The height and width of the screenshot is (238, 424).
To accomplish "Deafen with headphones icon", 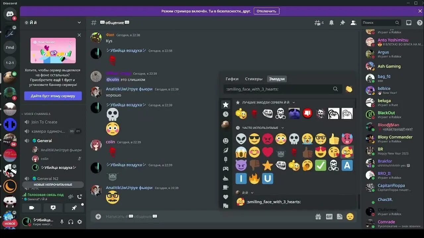I will coord(71,222).
